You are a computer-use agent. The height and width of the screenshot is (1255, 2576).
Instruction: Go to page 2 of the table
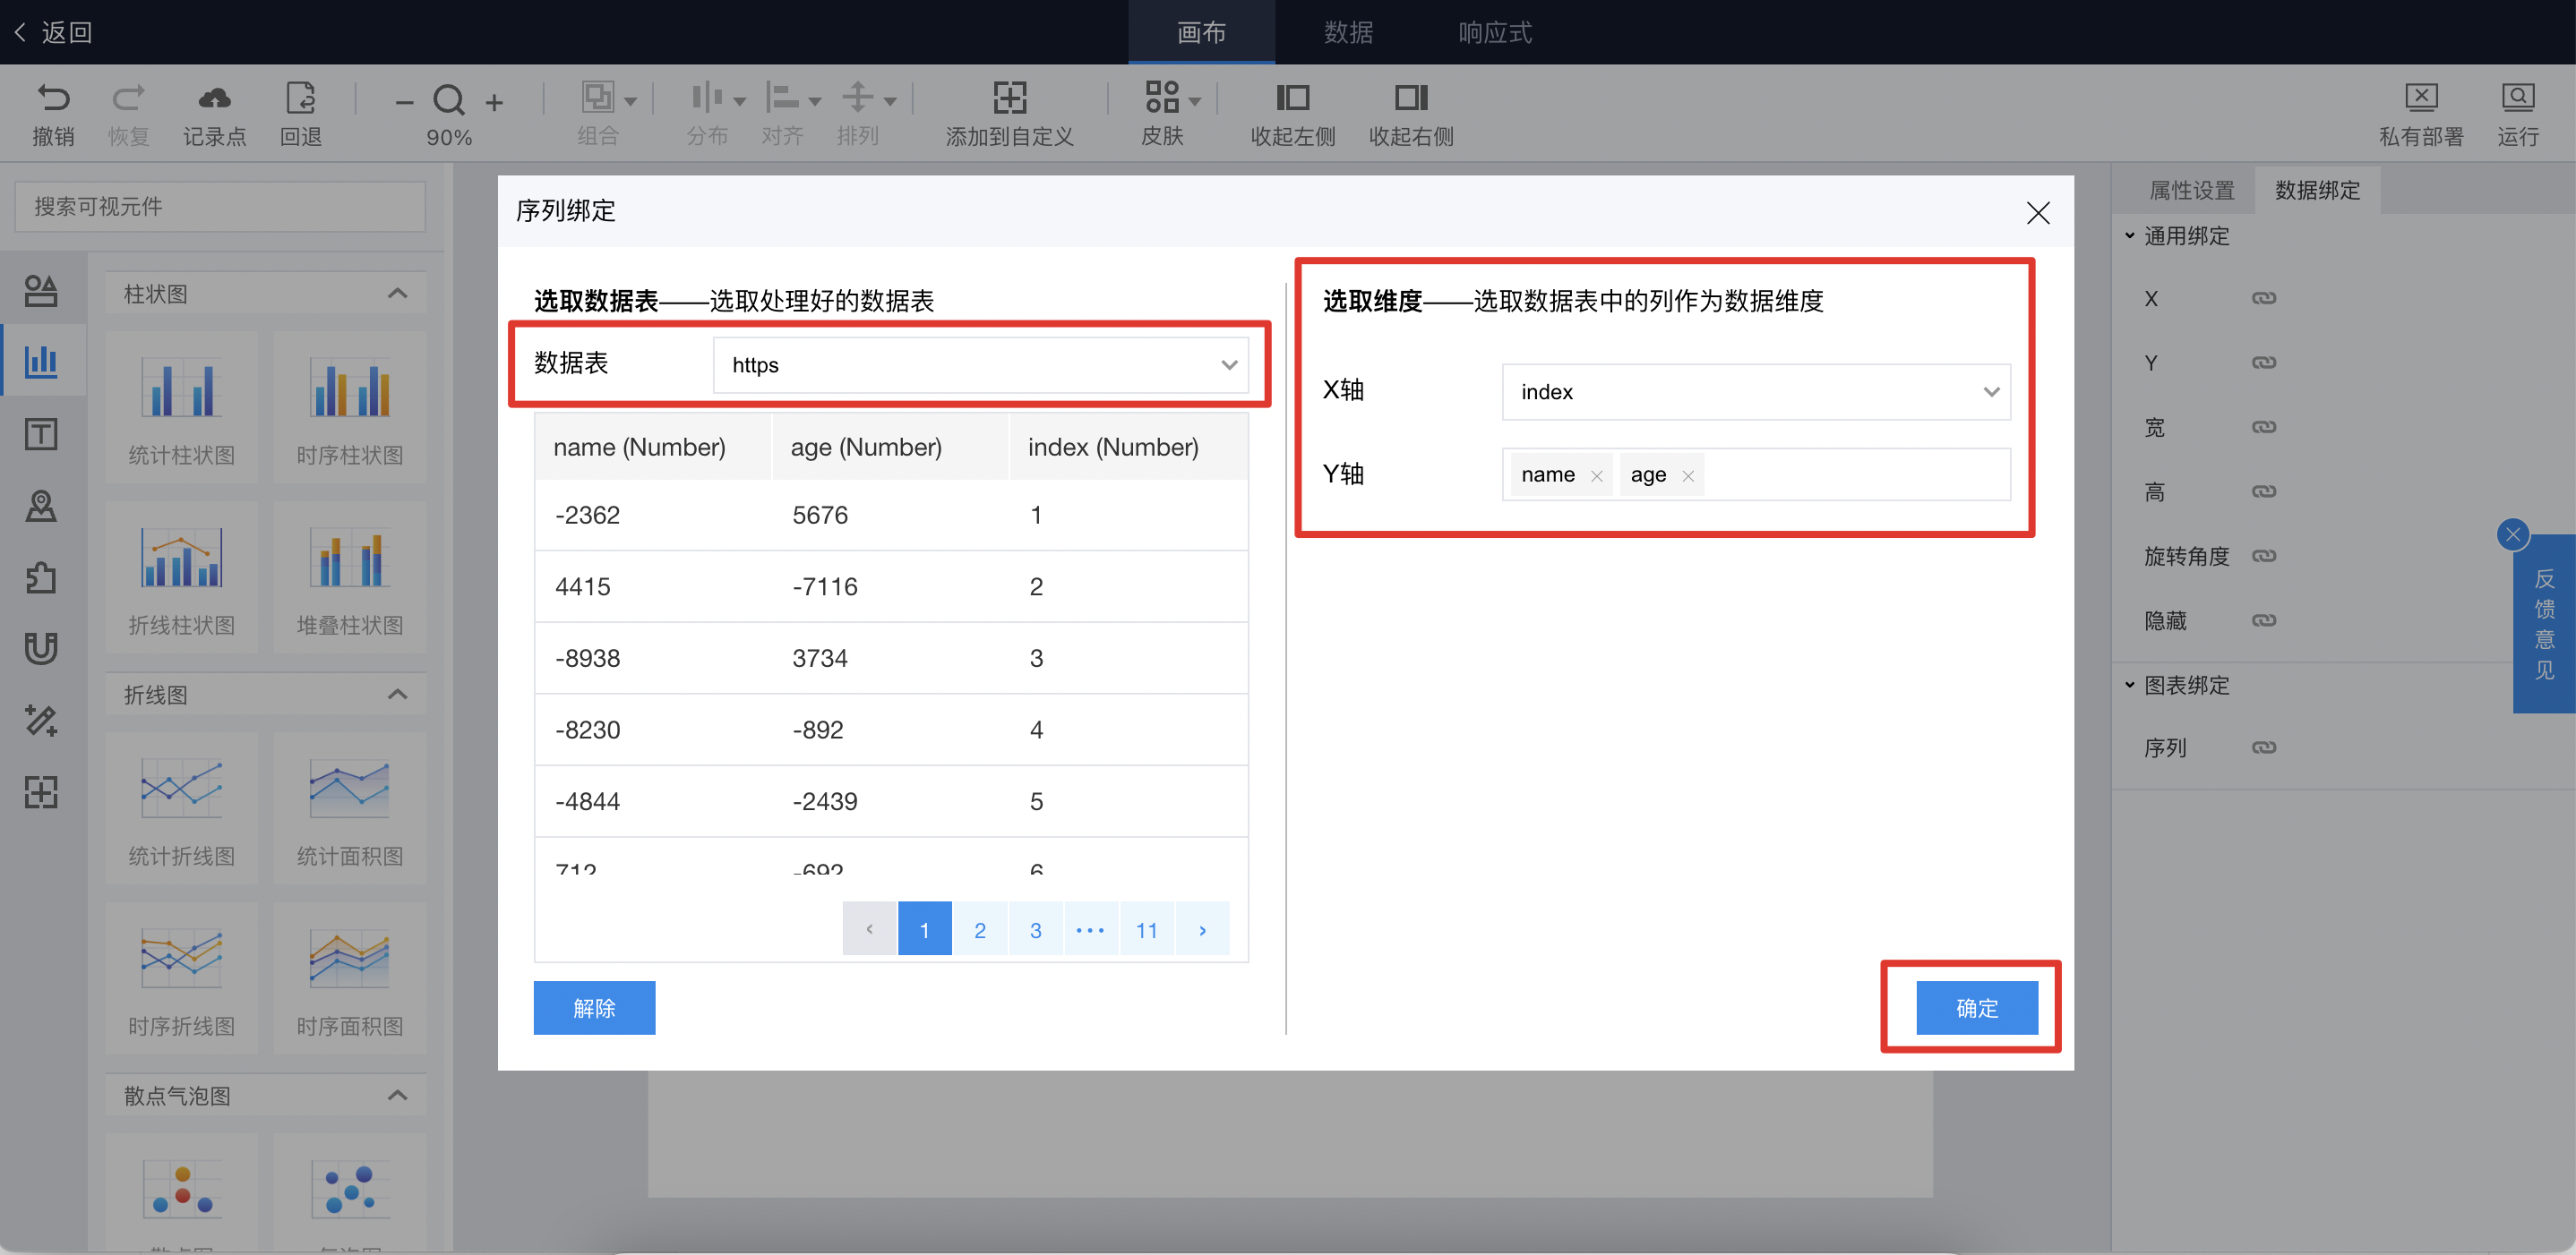pos(980,929)
